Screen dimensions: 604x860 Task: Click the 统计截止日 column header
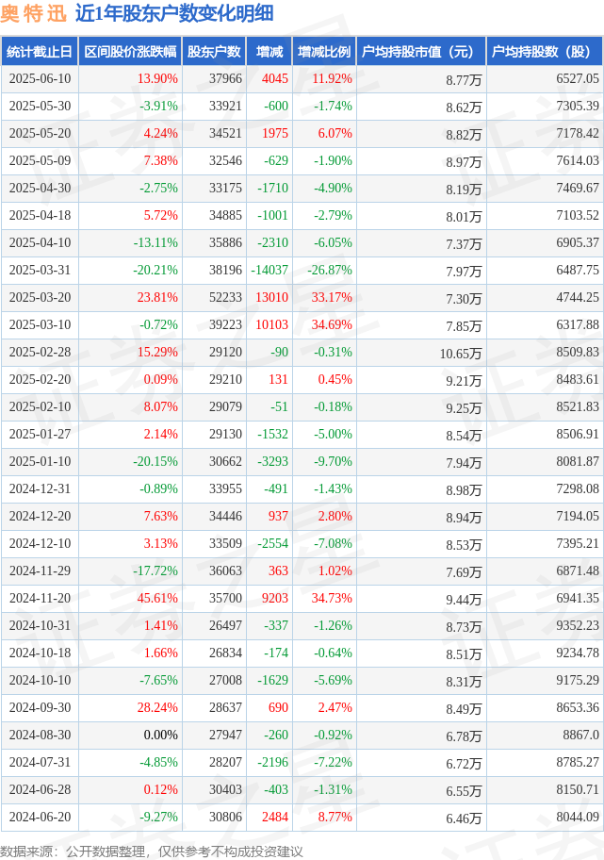[x=40, y=52]
